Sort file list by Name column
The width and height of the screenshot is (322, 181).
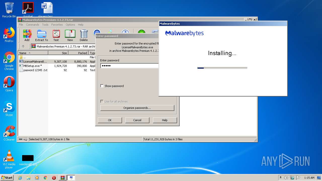33,53
